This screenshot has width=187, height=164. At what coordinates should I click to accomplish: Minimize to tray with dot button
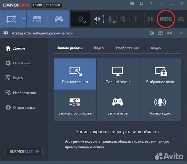pos(162,5)
